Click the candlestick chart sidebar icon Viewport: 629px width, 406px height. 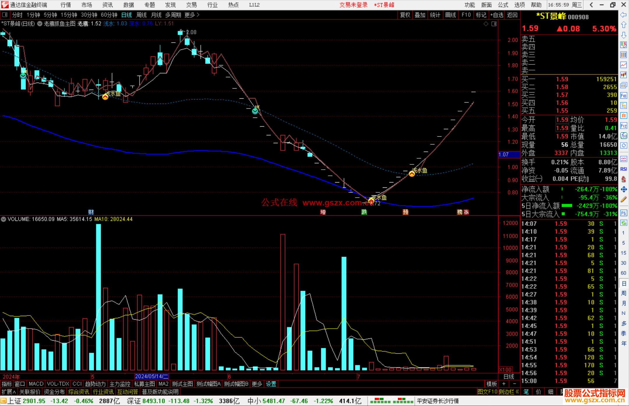pyautogui.click(x=623, y=75)
